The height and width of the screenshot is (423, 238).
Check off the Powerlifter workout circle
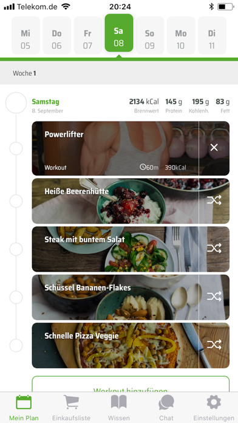(x=16, y=148)
